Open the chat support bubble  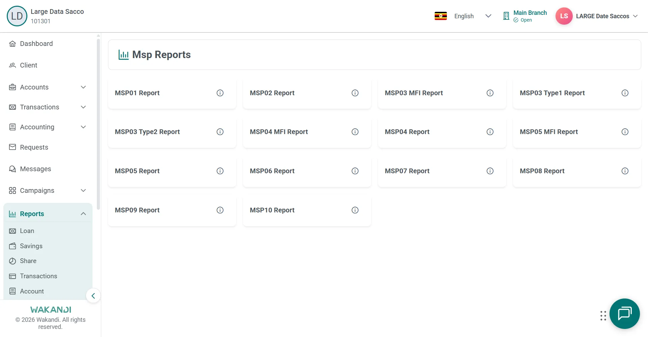pos(625,314)
